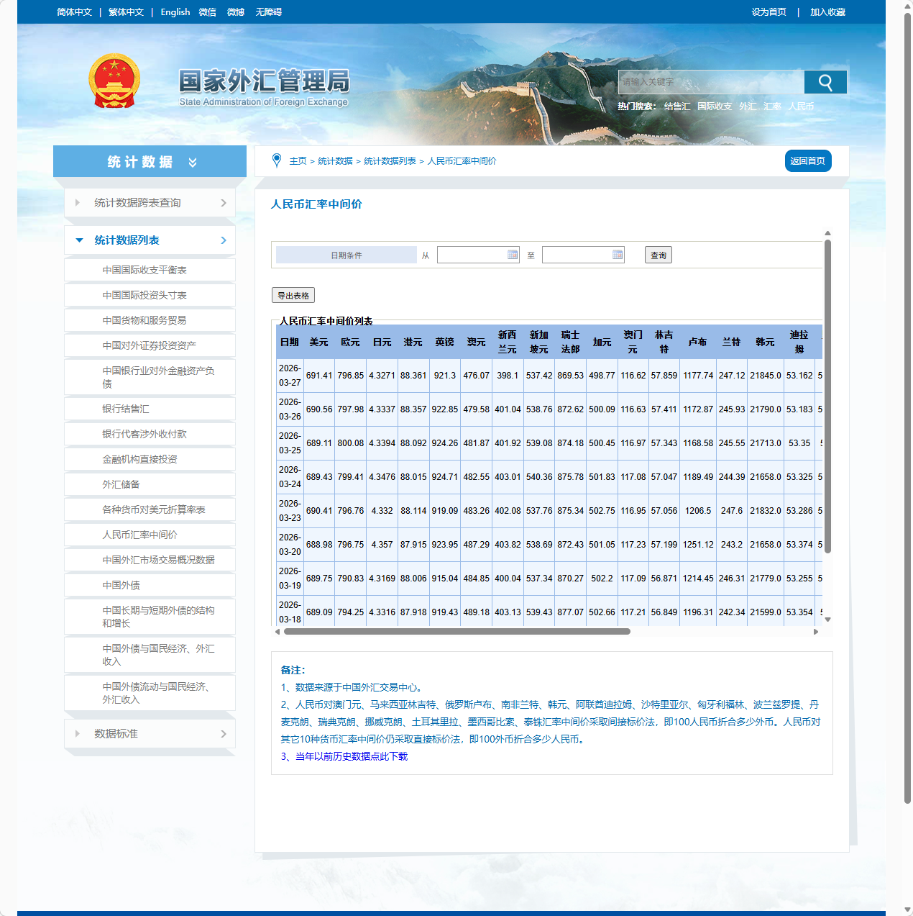Toggle the 统计数据 sidebar header chevron

193,163
